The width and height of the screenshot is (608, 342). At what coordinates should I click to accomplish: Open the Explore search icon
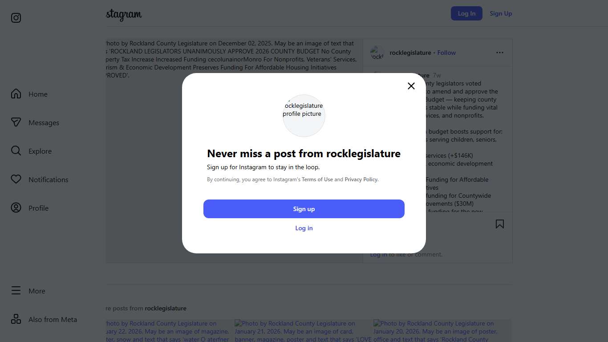(16, 151)
